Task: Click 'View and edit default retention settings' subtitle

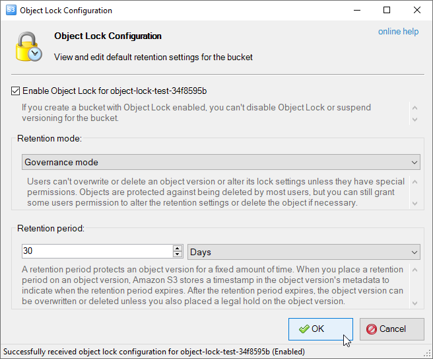Action: (153, 58)
